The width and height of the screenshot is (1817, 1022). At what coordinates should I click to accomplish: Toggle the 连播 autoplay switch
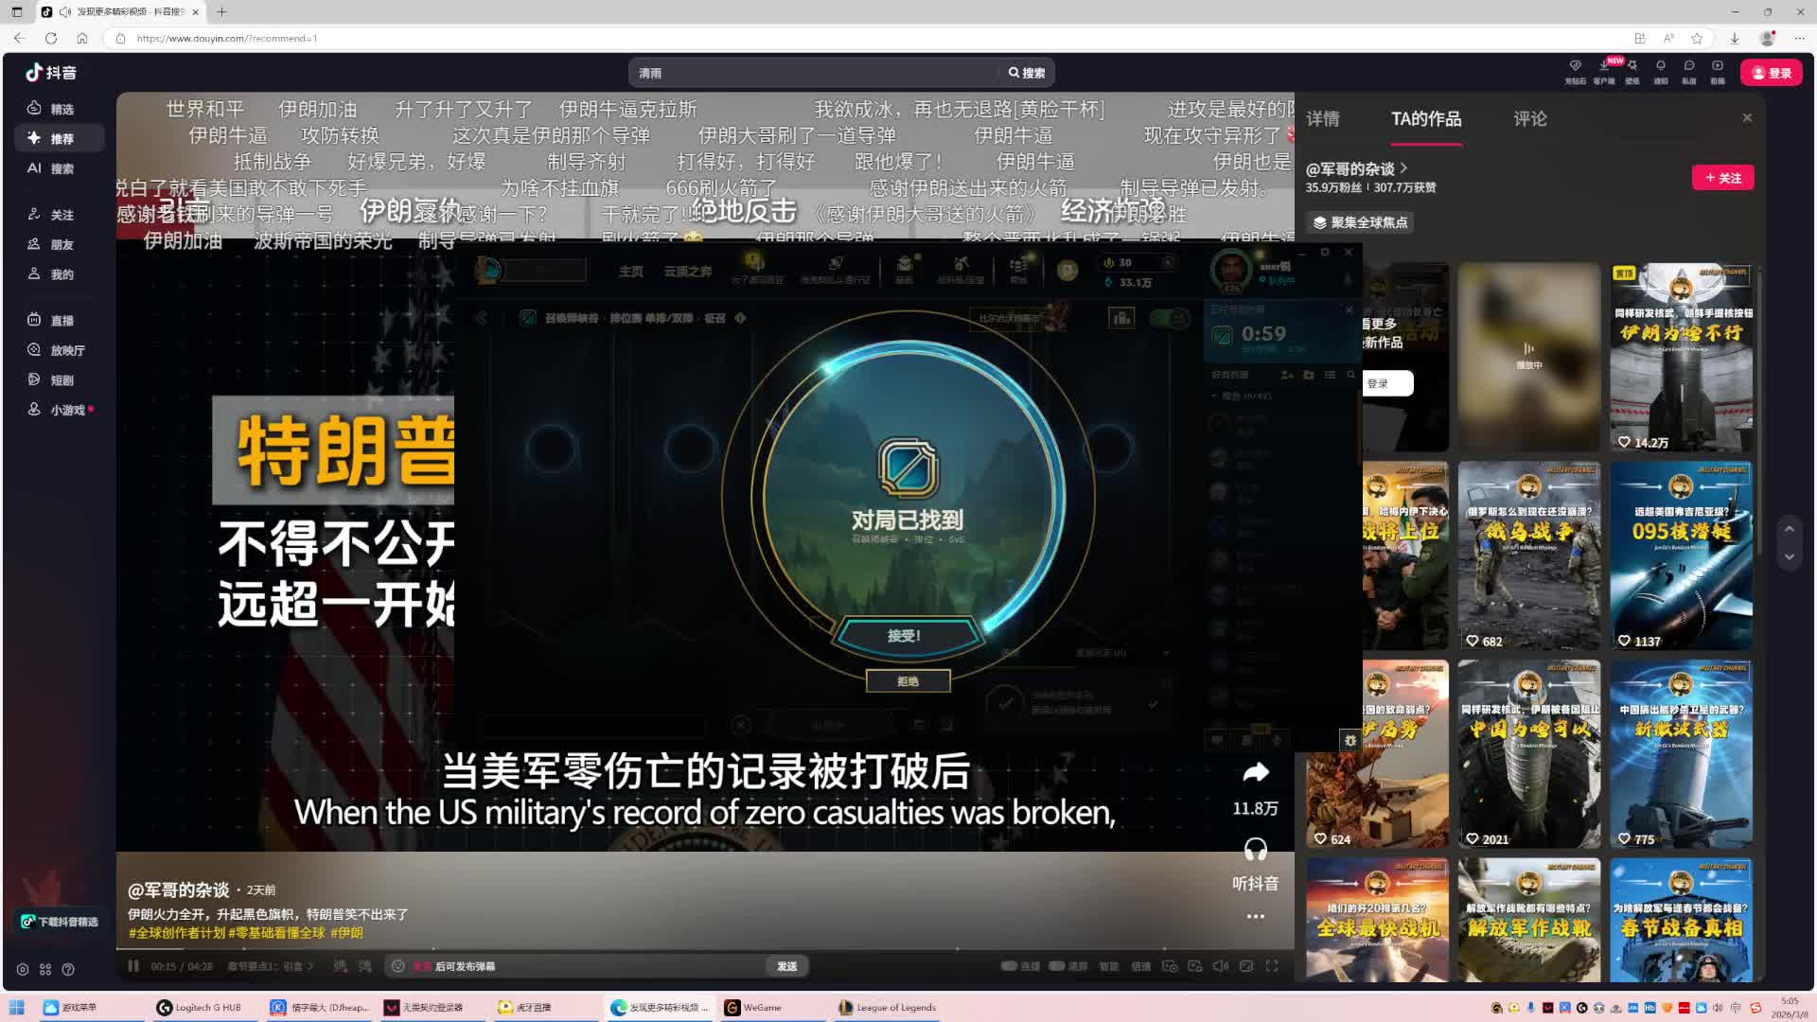(1010, 966)
